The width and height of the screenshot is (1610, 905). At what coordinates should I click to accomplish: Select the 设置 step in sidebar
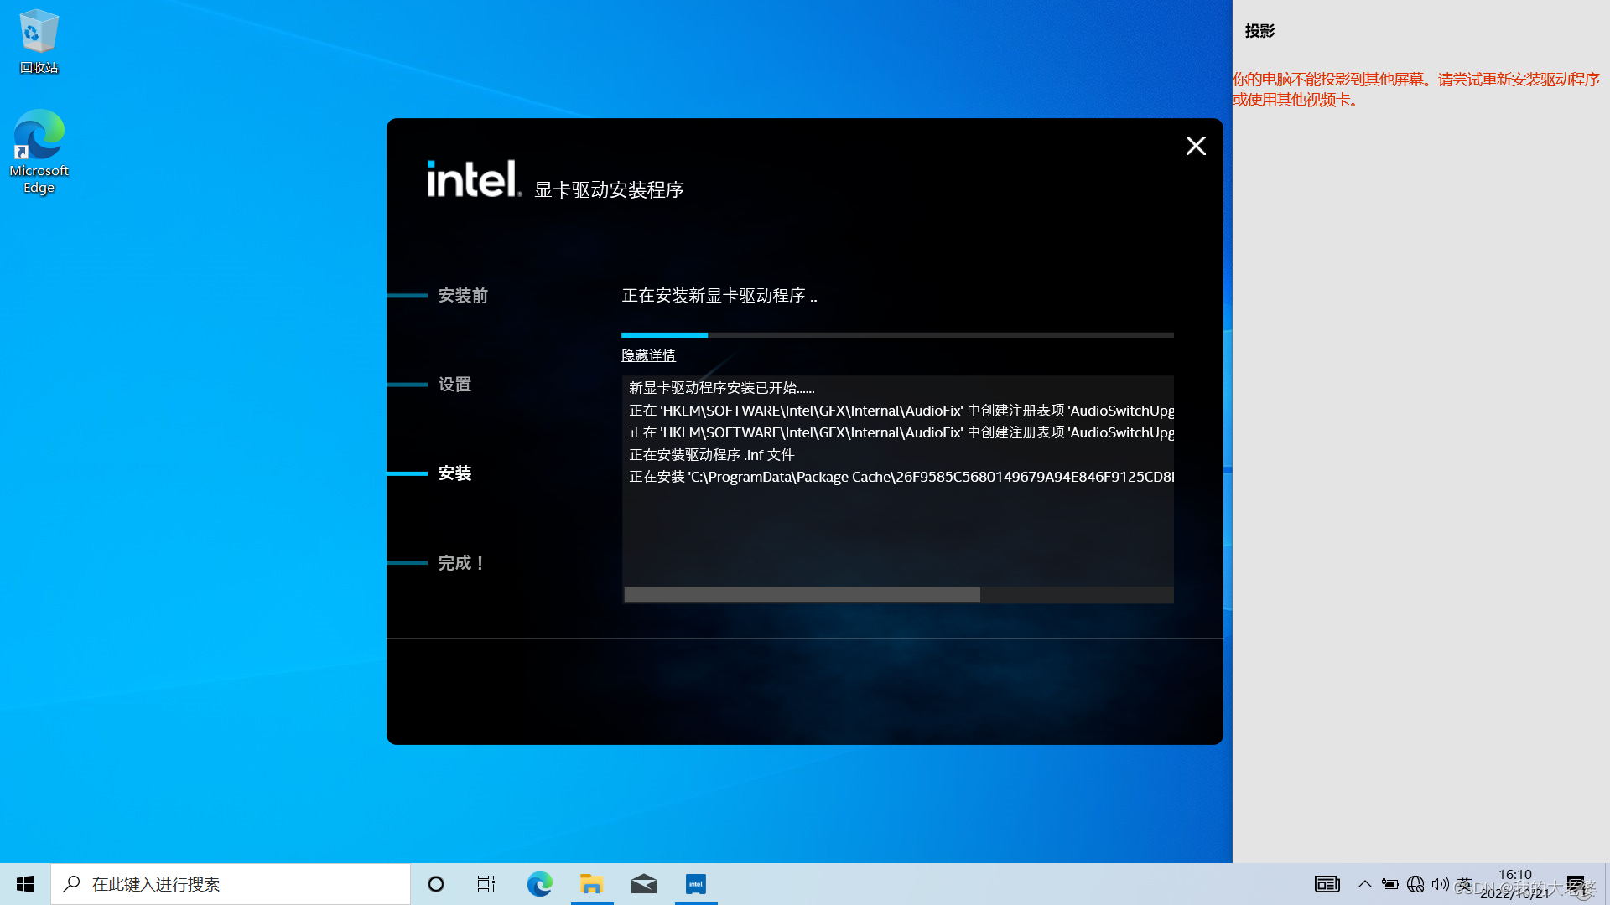click(x=454, y=385)
